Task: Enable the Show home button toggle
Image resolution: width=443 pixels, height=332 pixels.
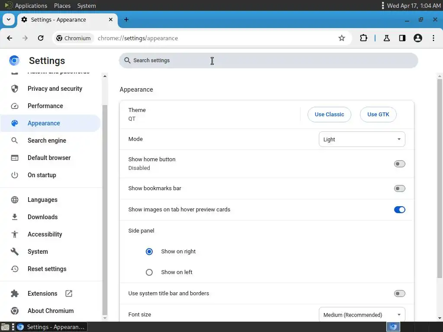Action: point(399,164)
